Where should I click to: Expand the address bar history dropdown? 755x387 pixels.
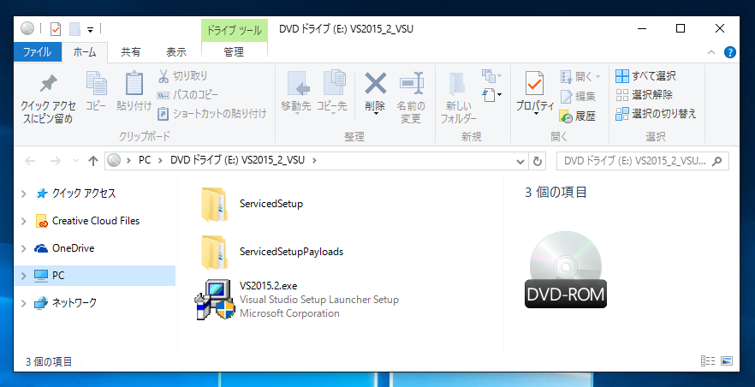(x=520, y=161)
